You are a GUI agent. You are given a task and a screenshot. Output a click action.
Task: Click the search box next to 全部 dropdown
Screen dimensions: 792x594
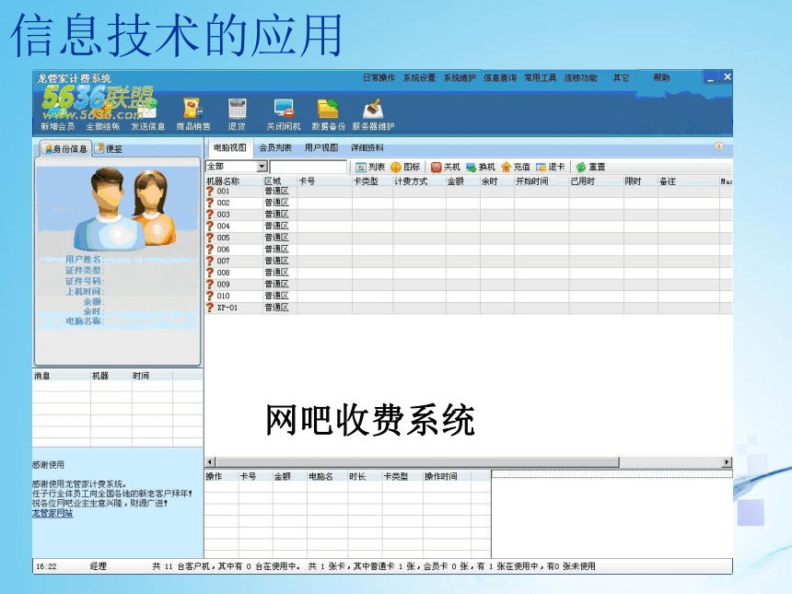click(309, 167)
